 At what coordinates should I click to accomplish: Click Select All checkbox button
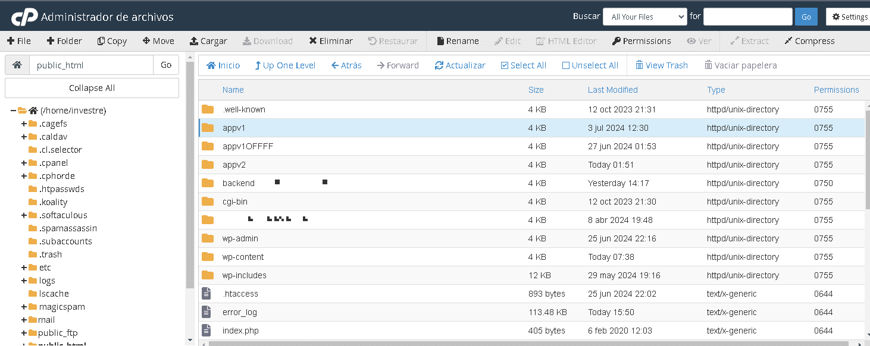coord(523,65)
